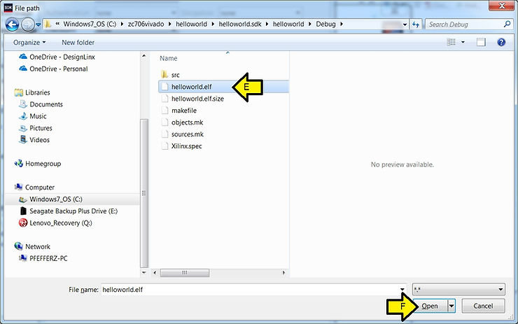Image resolution: width=518 pixels, height=324 pixels.
Task: Click the Refresh button next to address bar
Action: (416, 24)
